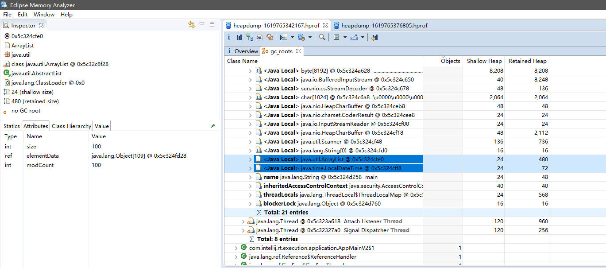Pin the Inspector attributes view

[213, 126]
